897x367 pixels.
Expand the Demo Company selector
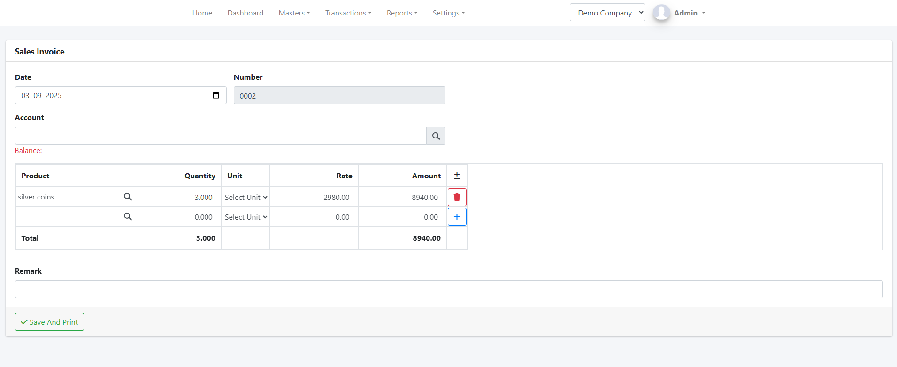point(607,13)
